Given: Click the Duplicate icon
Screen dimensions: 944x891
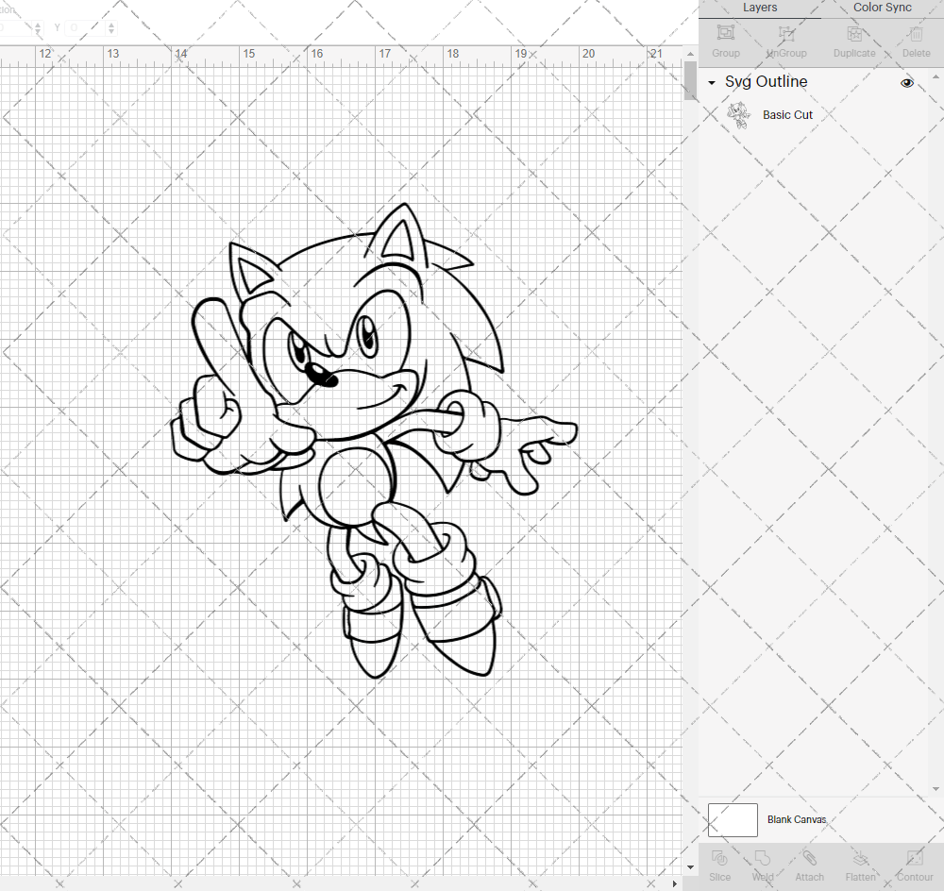Looking at the screenshot, I should tap(854, 33).
